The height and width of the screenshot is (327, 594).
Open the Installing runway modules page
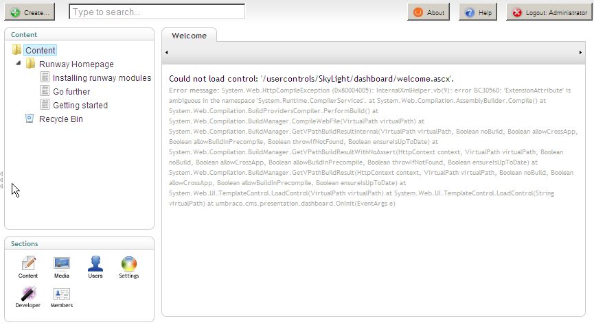102,78
